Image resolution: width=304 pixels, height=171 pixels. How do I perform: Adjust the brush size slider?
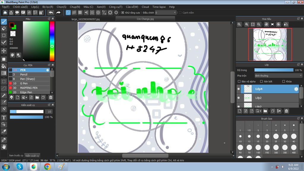[27, 112]
